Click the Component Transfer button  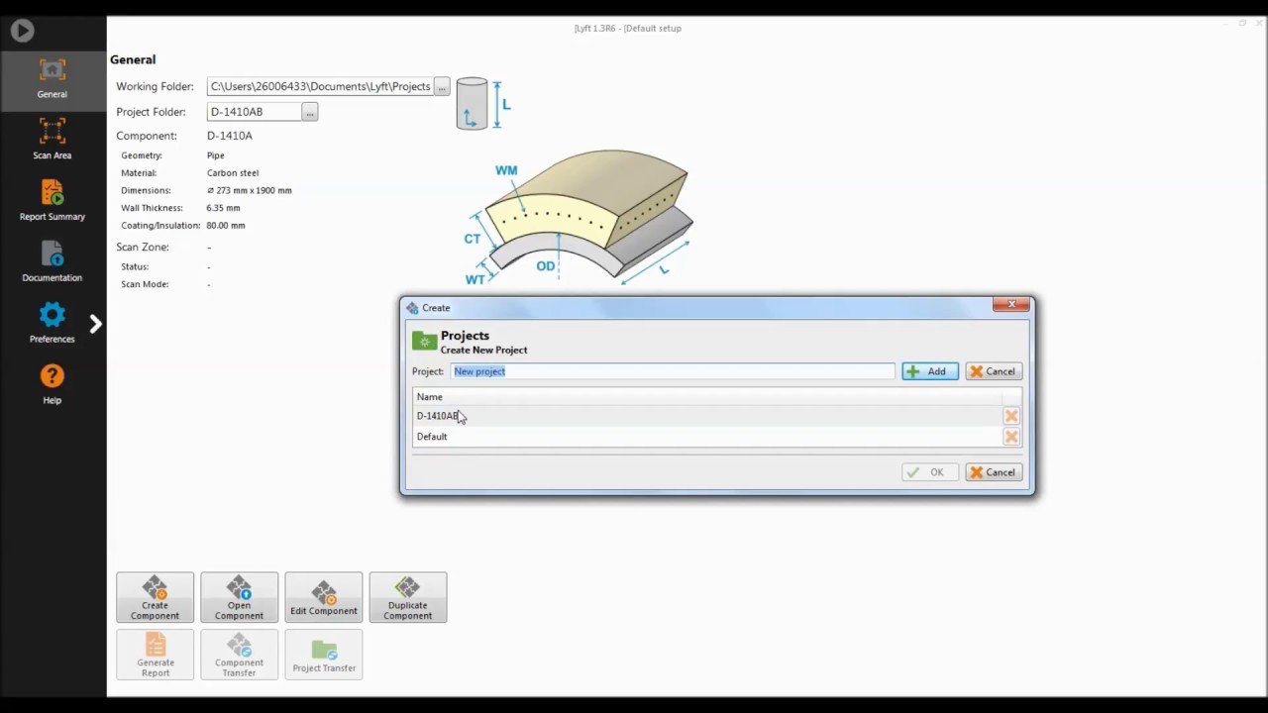(239, 655)
